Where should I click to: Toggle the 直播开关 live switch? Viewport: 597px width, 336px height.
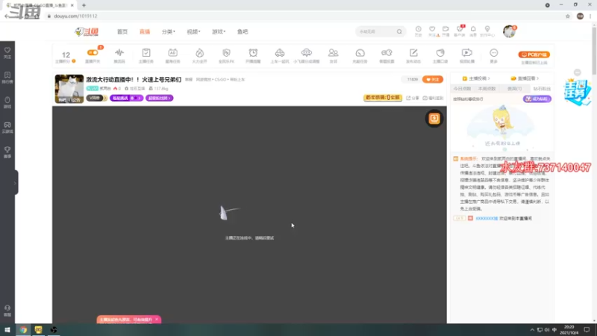[93, 52]
